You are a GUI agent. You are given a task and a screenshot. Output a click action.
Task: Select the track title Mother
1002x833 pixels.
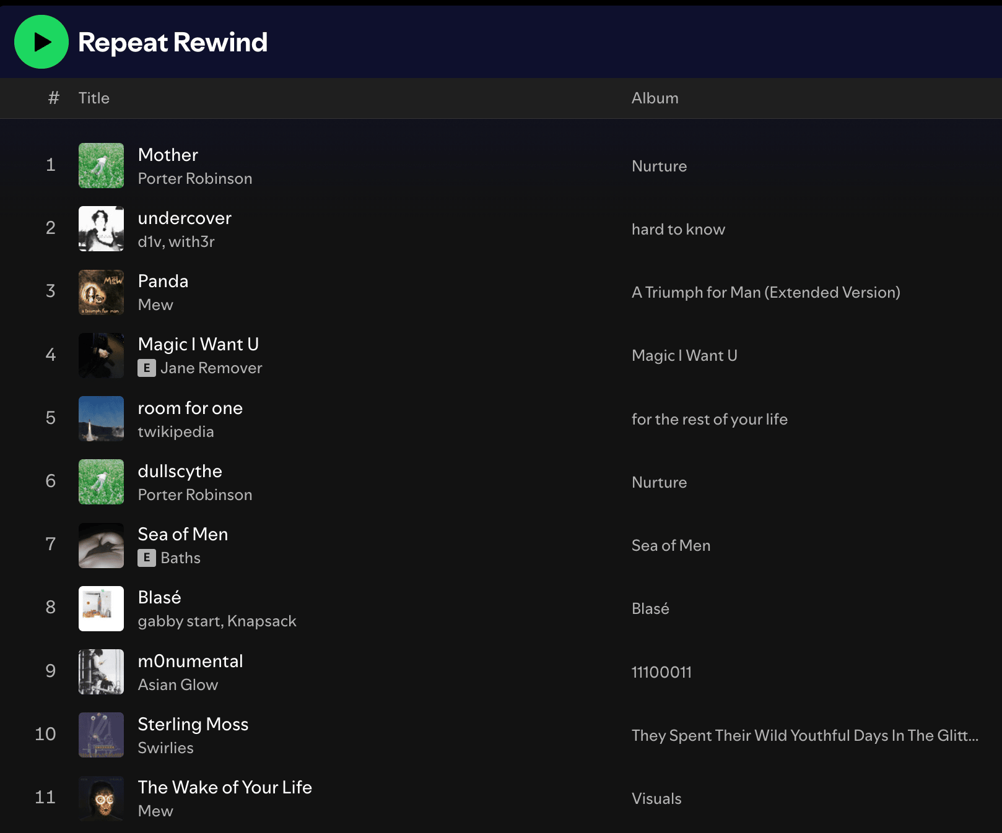tap(168, 155)
